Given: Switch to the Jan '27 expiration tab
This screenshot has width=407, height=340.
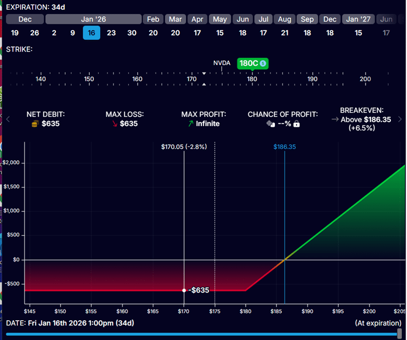Looking at the screenshot, I should point(358,19).
